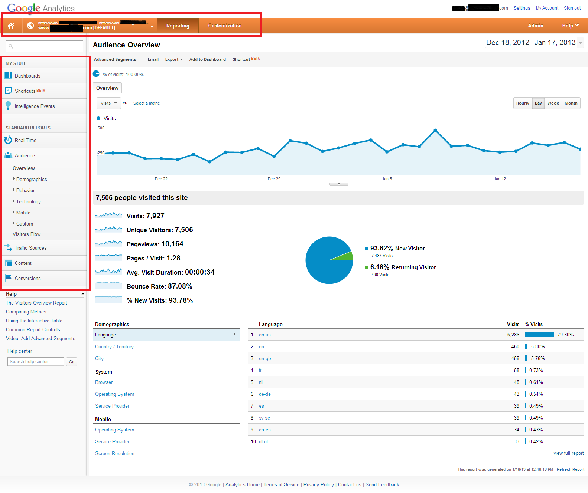The width and height of the screenshot is (588, 493).
Task: Open the Visits metric dropdown
Action: click(108, 103)
